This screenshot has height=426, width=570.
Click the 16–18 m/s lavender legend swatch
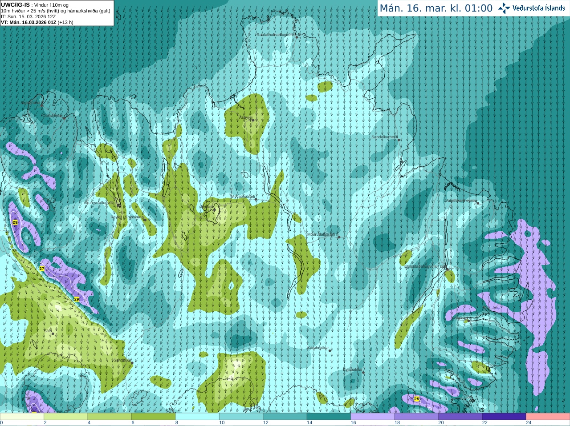[373, 417]
